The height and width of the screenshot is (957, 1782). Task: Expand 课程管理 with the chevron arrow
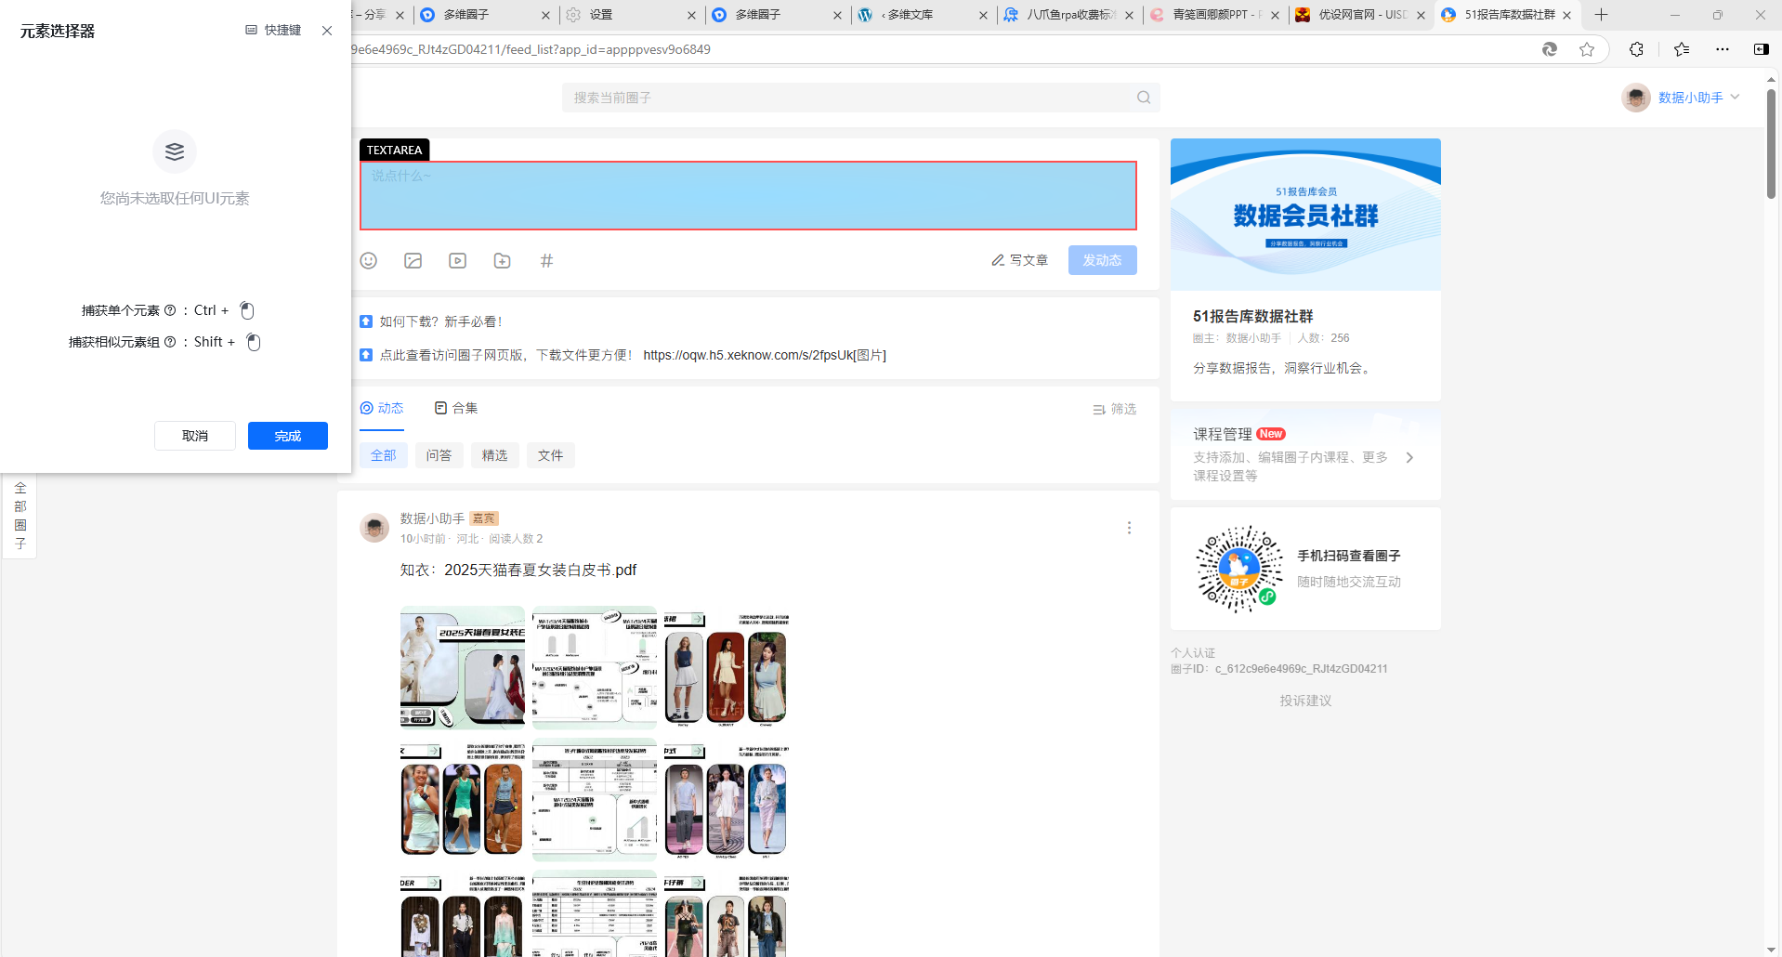(1409, 457)
